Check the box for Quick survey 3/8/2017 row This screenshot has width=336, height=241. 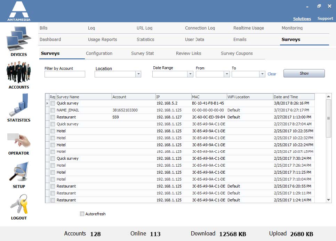coord(53,103)
